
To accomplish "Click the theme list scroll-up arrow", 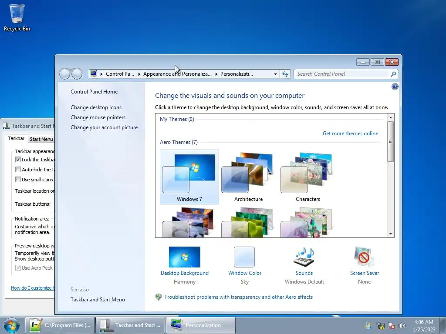I will click(391, 117).
